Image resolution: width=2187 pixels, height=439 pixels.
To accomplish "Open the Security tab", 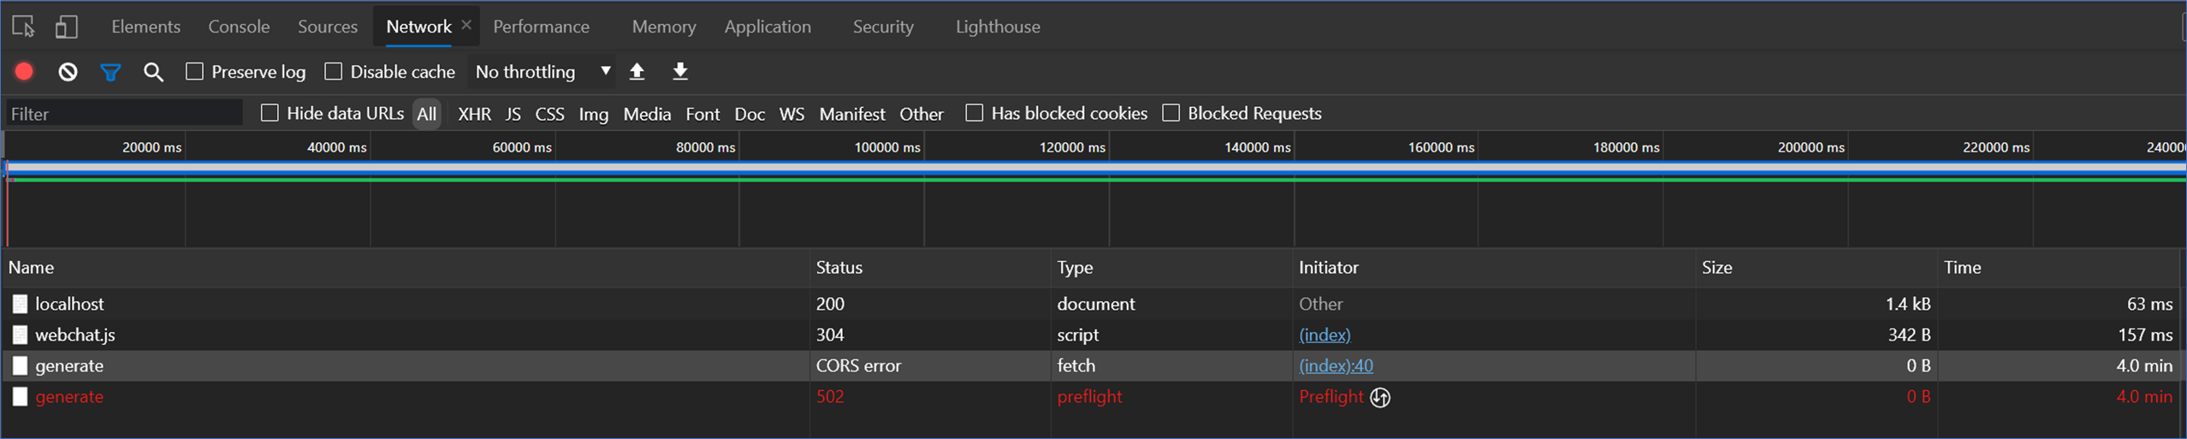I will (883, 27).
